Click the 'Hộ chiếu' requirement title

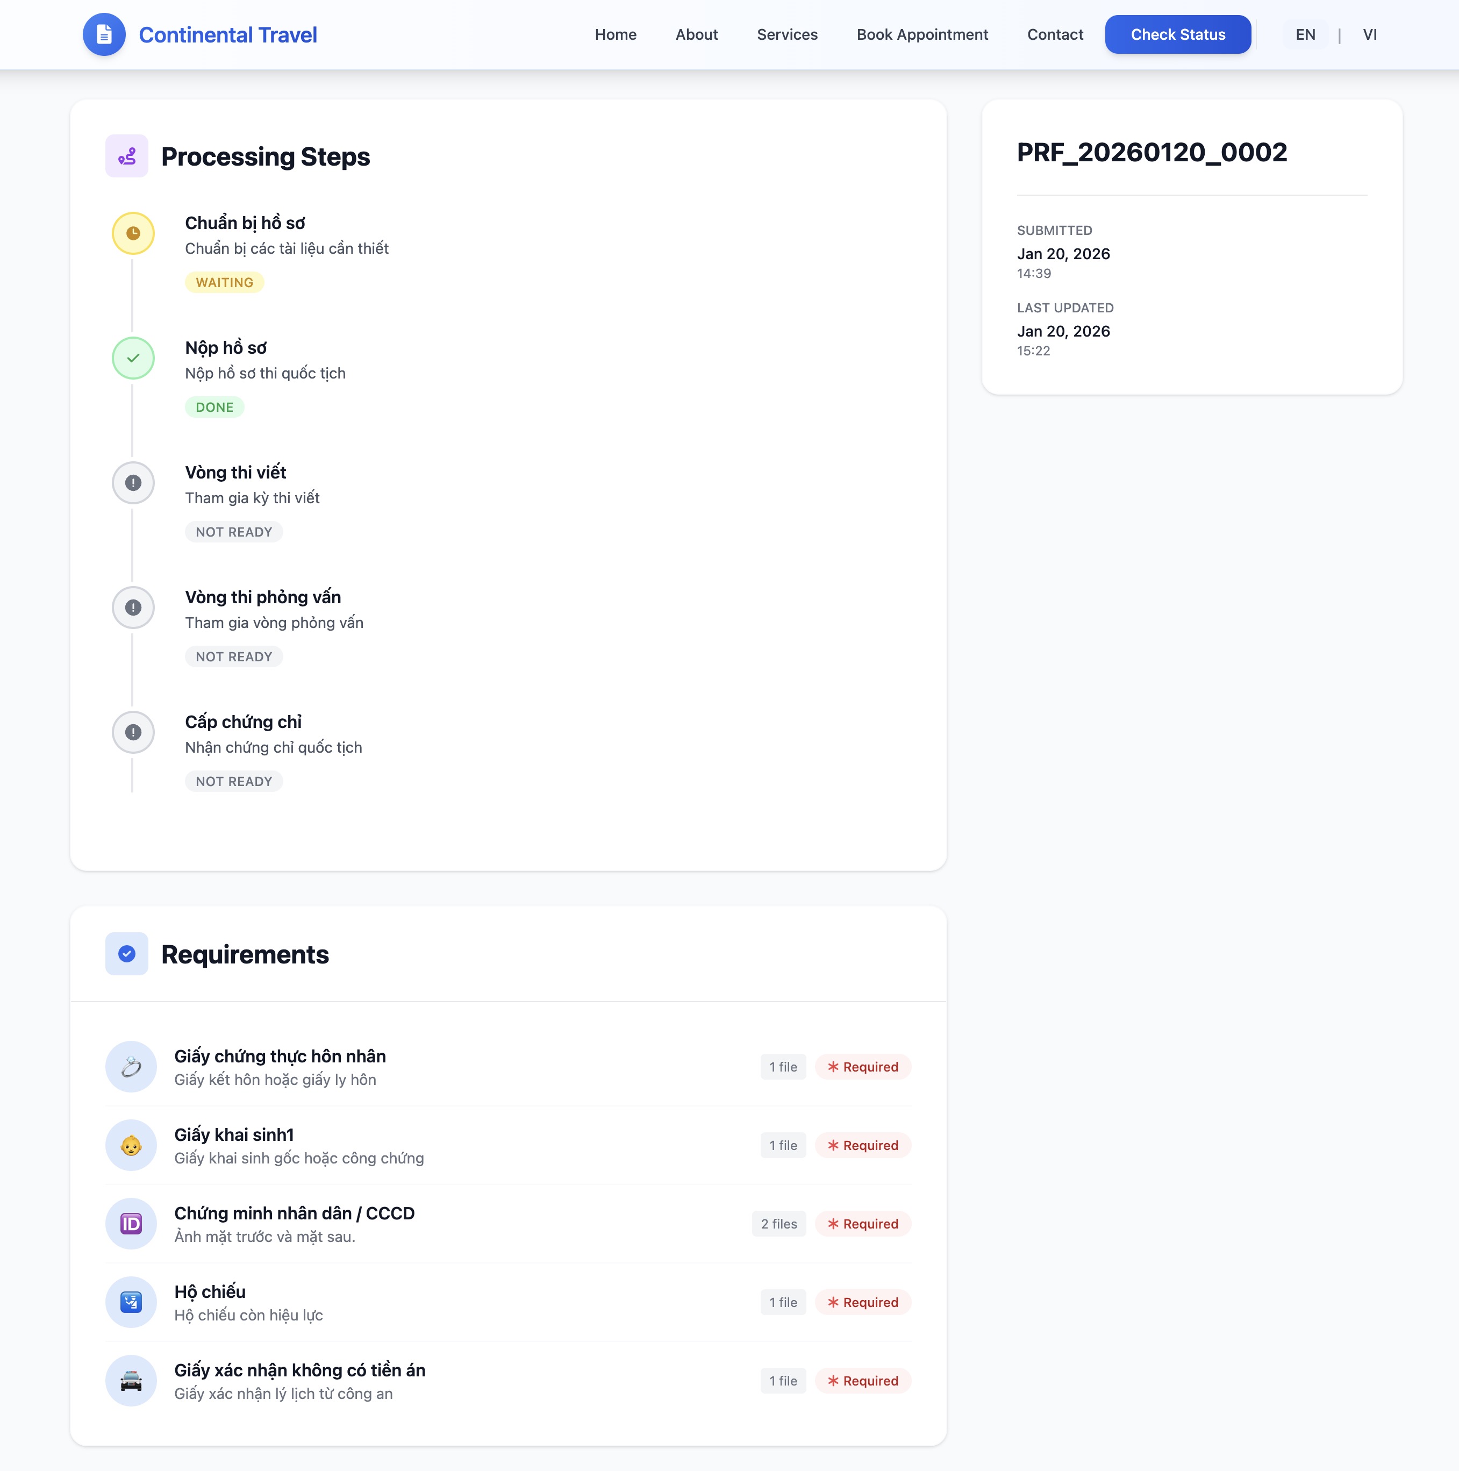(x=210, y=1291)
